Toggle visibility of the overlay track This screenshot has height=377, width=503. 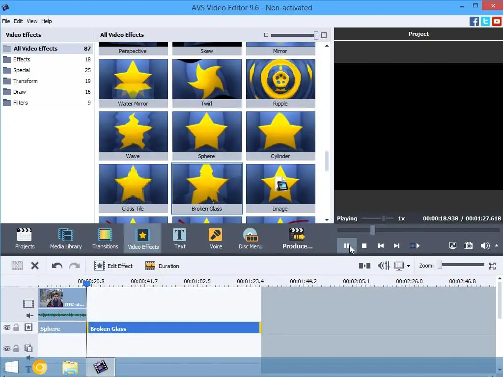click(x=7, y=349)
